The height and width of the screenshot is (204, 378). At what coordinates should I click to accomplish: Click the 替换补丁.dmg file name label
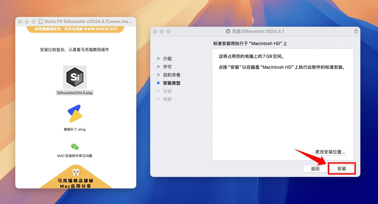75,129
